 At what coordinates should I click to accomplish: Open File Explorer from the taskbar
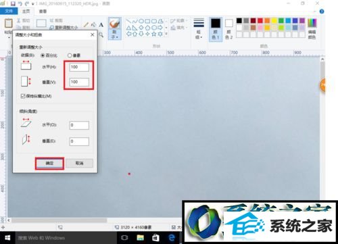(140, 238)
